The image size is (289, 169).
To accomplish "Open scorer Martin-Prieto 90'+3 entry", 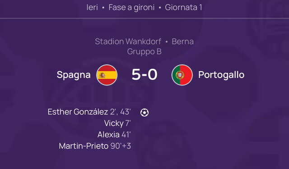I will point(95,146).
